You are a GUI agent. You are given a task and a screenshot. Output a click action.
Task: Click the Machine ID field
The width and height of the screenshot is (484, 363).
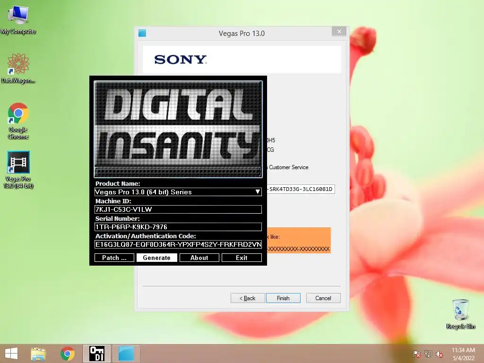pyautogui.click(x=178, y=209)
